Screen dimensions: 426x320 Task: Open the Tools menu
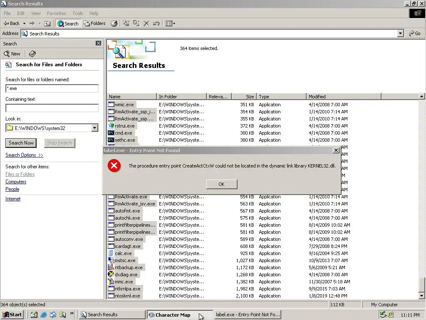point(77,13)
